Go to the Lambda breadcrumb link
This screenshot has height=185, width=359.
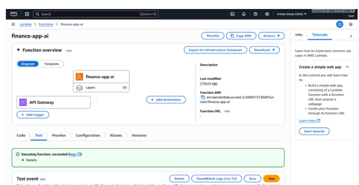pos(25,24)
